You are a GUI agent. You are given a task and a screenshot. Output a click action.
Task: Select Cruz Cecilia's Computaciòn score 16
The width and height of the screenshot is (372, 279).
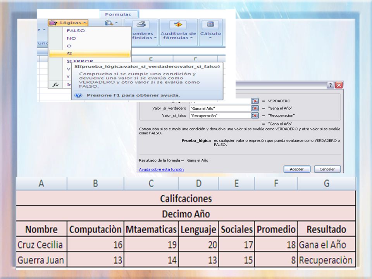coord(95,245)
